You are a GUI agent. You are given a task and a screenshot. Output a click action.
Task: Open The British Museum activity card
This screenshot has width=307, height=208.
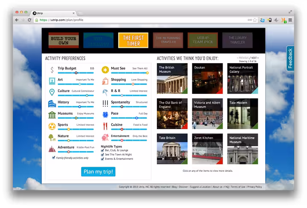(172, 78)
